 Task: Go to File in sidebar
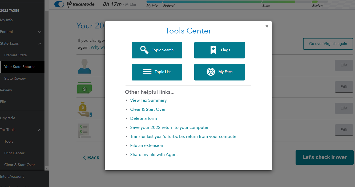click(3, 102)
